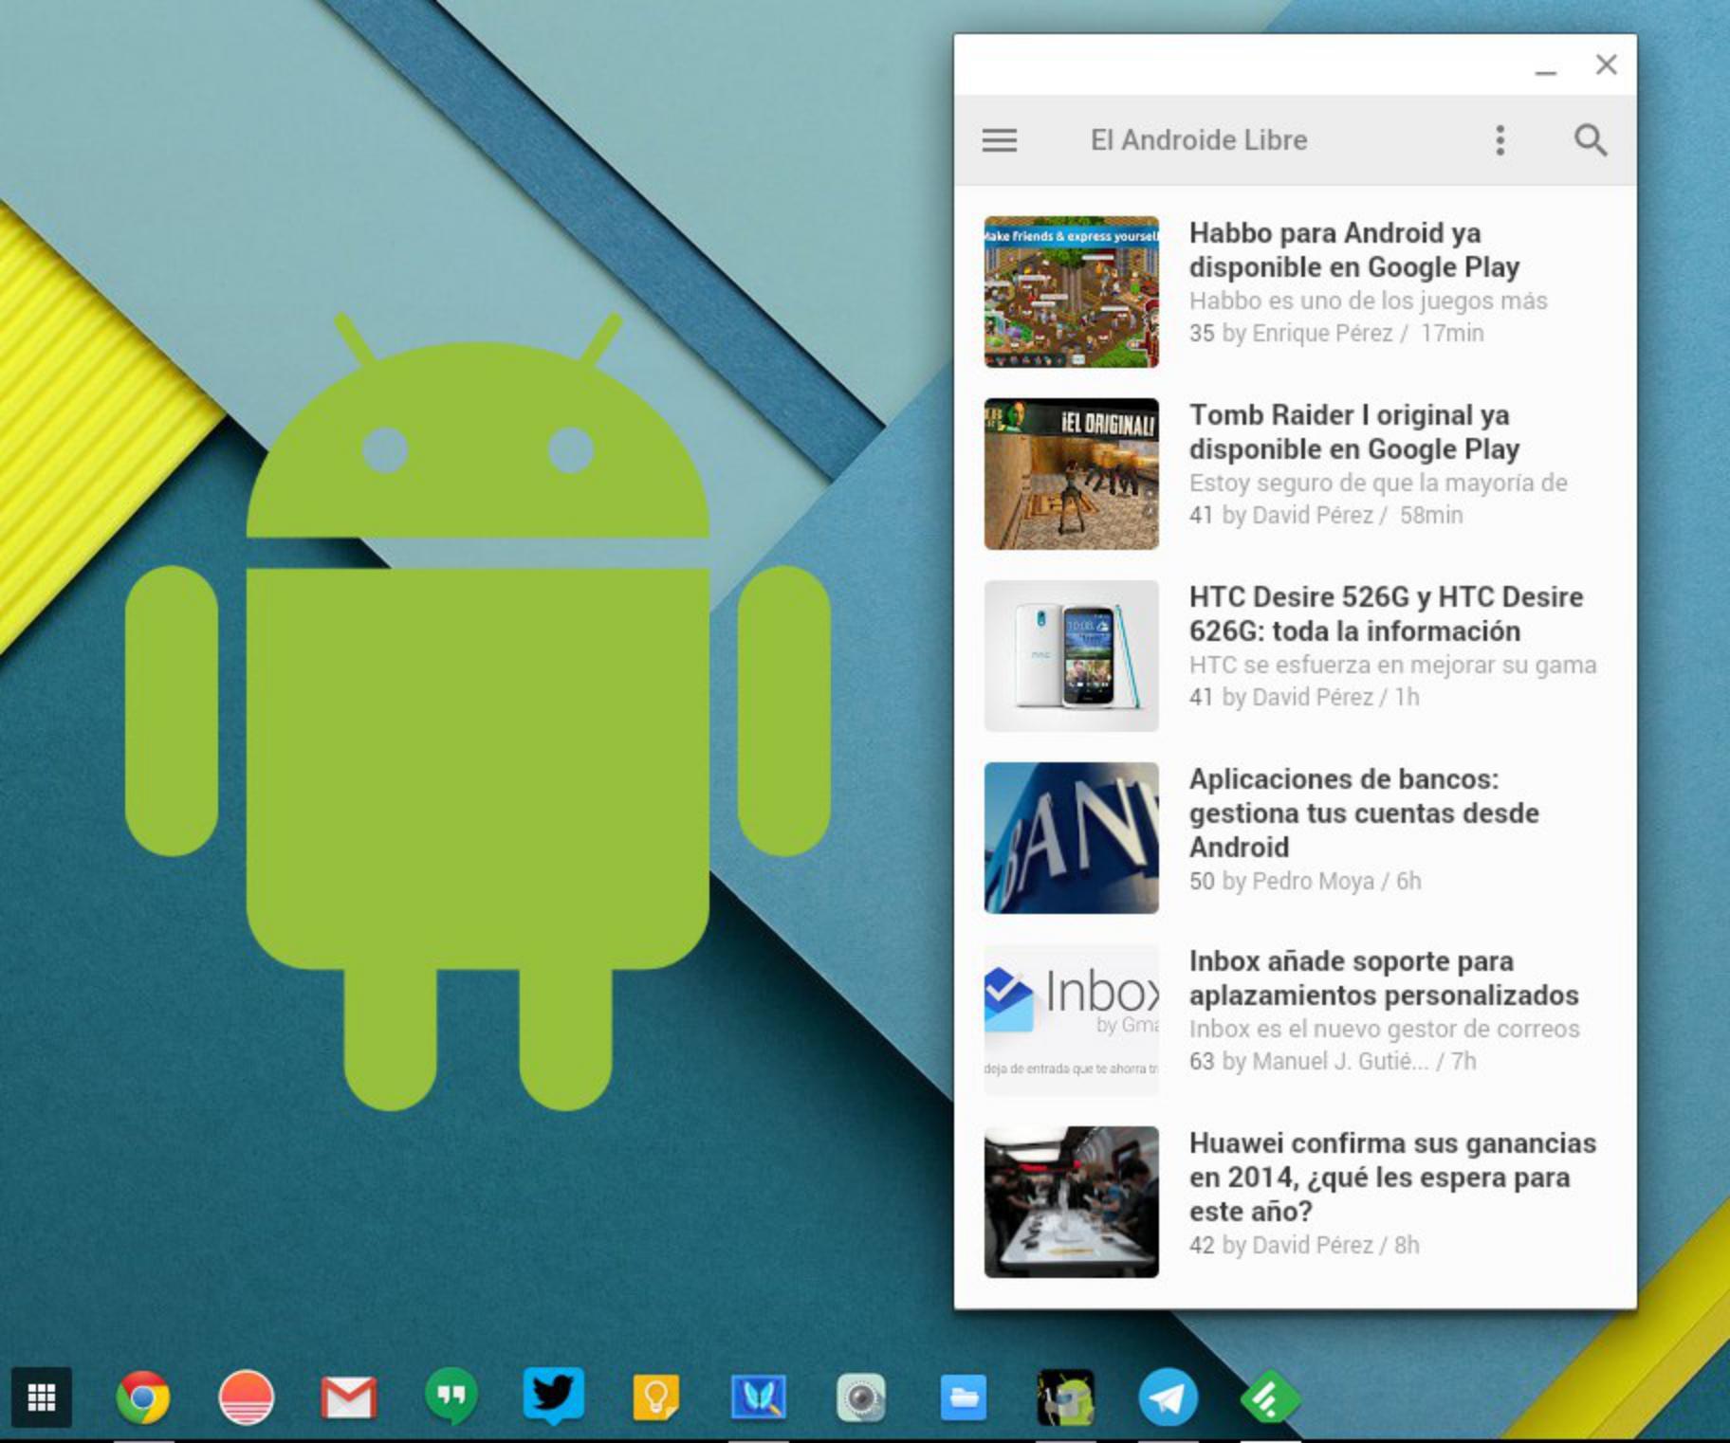The image size is (1730, 1443).
Task: Open the bank building article thumbnail
Action: click(1071, 837)
